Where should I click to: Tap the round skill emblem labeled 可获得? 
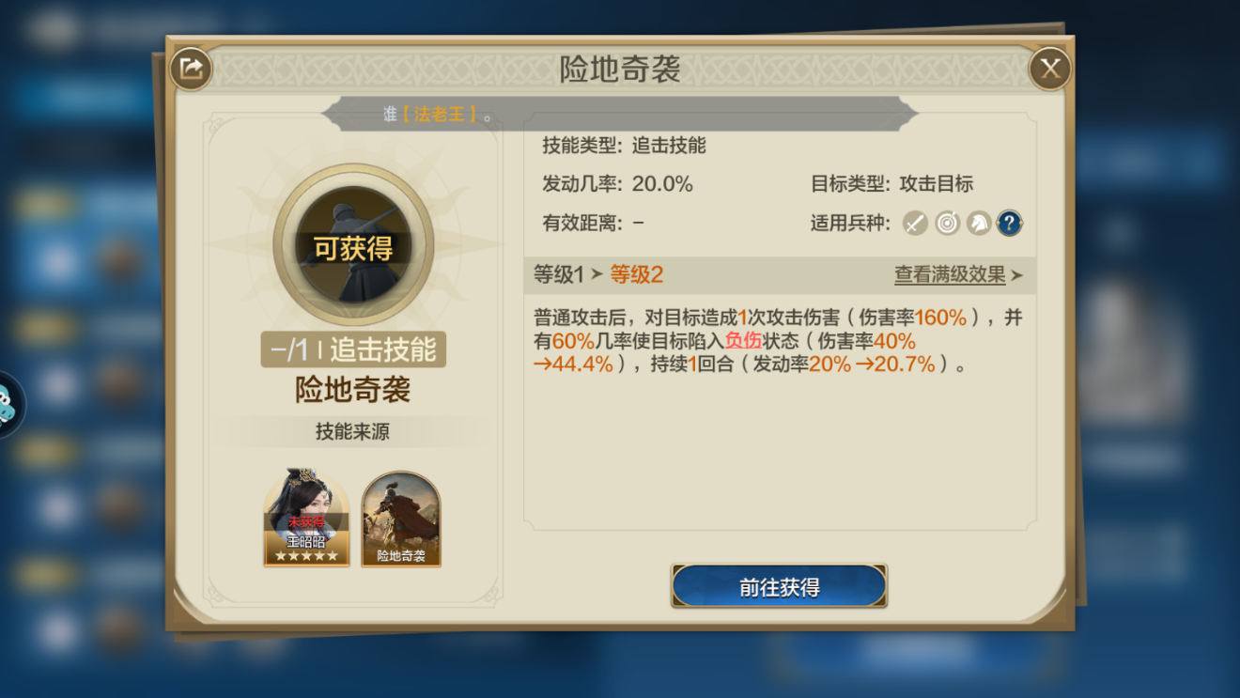pos(353,245)
